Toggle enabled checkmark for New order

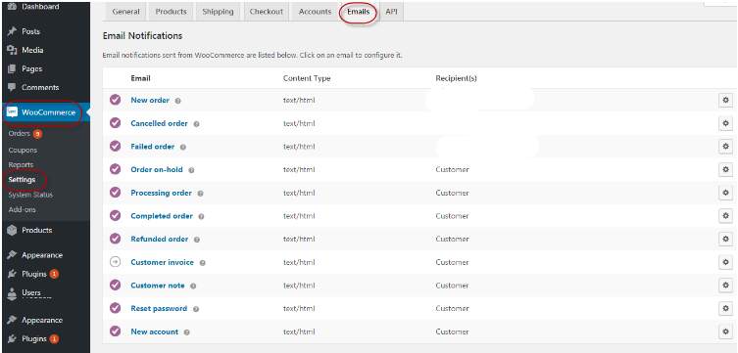pyautogui.click(x=116, y=100)
